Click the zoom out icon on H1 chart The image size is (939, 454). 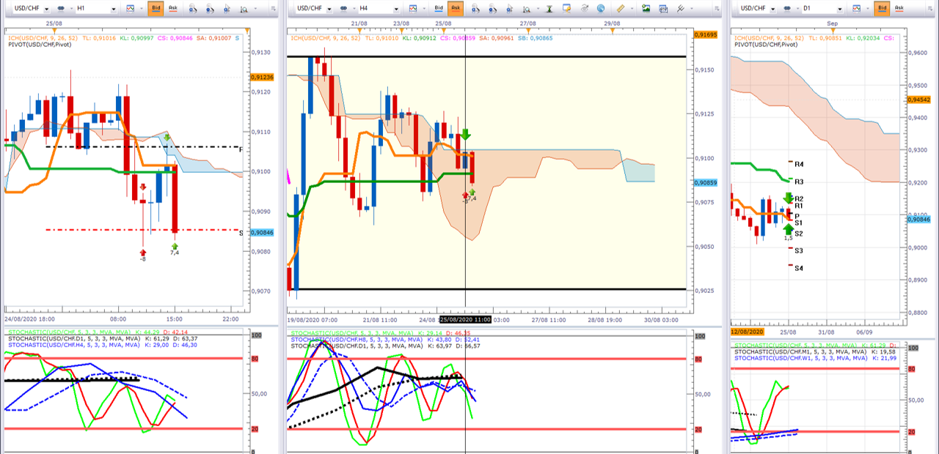[x=210, y=9]
